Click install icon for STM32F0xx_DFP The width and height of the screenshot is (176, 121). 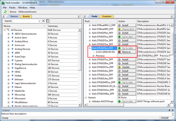tap(119, 33)
